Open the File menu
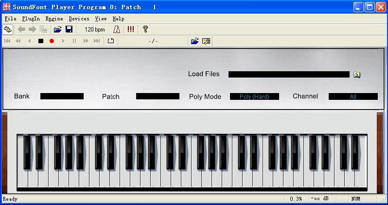 [10, 19]
